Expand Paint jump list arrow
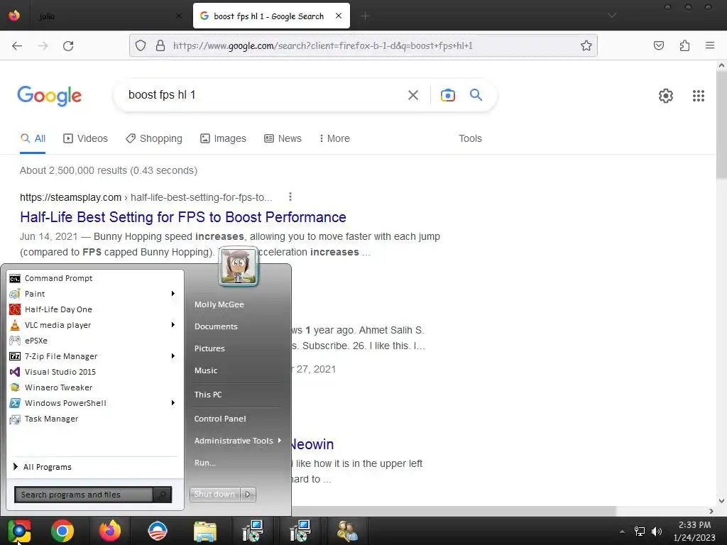 tap(173, 293)
